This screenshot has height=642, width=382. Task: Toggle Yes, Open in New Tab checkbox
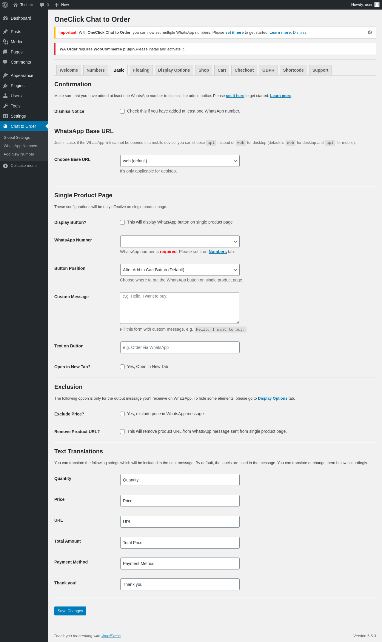coord(122,367)
